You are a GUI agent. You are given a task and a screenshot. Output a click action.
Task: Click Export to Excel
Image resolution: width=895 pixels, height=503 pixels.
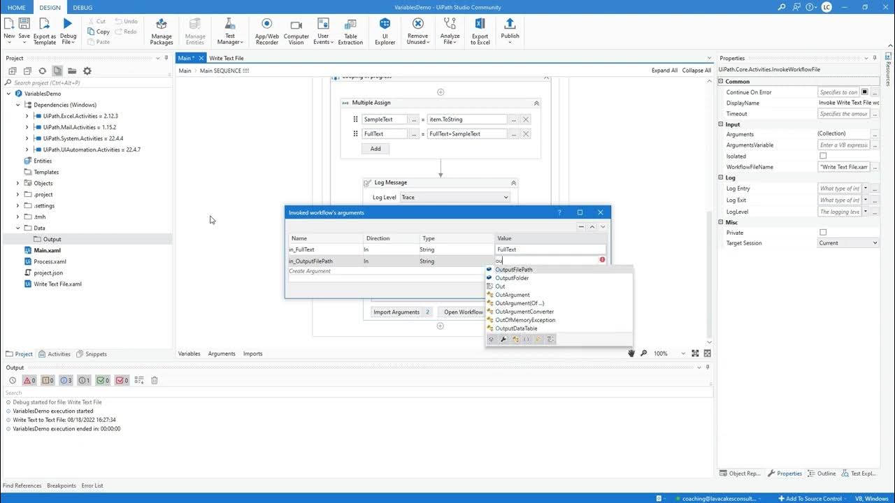pyautogui.click(x=480, y=31)
